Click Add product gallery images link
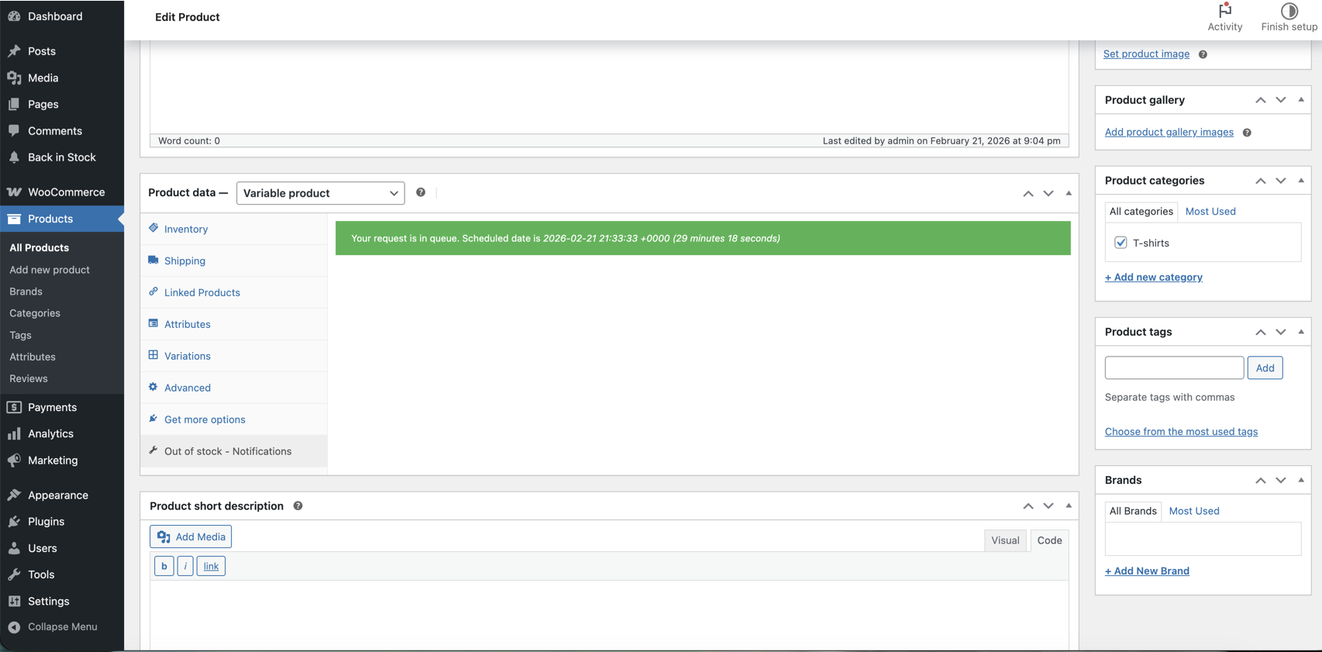1322x652 pixels. (x=1169, y=132)
